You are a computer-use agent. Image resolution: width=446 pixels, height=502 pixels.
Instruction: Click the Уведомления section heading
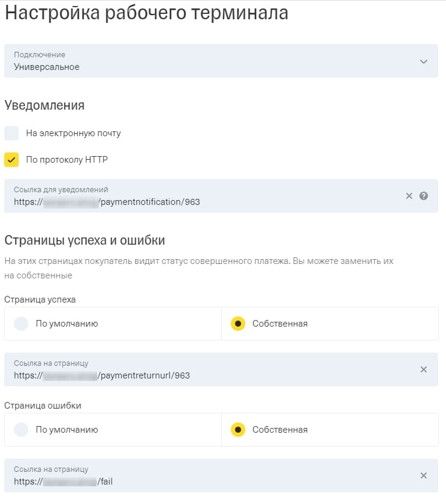pos(45,105)
